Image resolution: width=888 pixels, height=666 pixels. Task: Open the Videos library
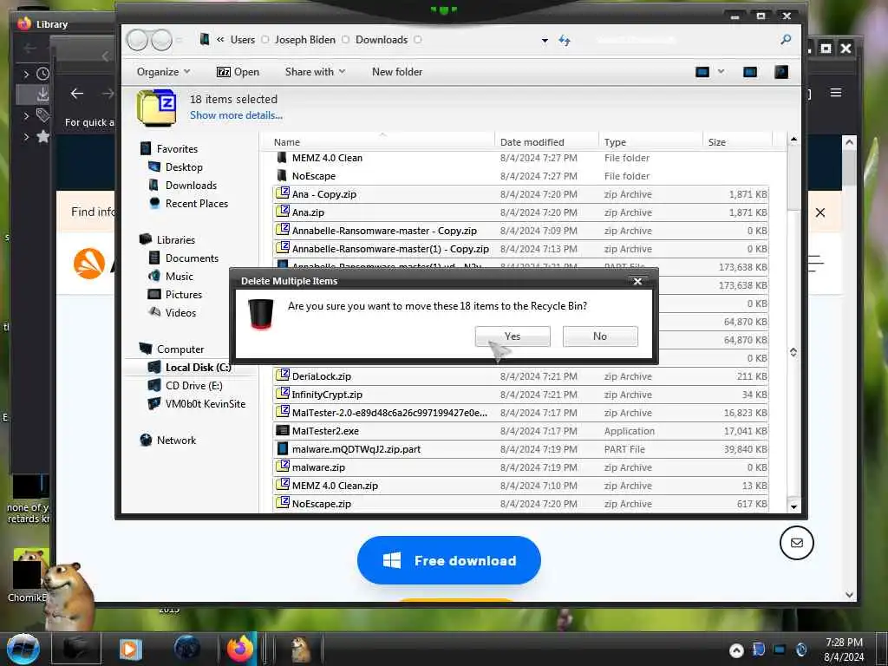pos(180,312)
